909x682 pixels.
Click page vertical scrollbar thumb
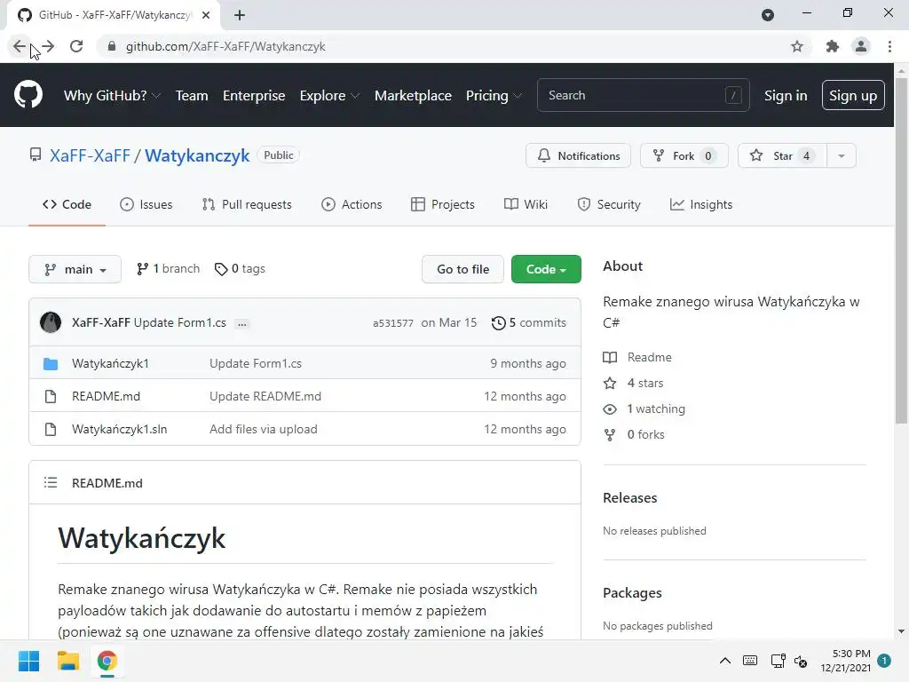coord(901,250)
